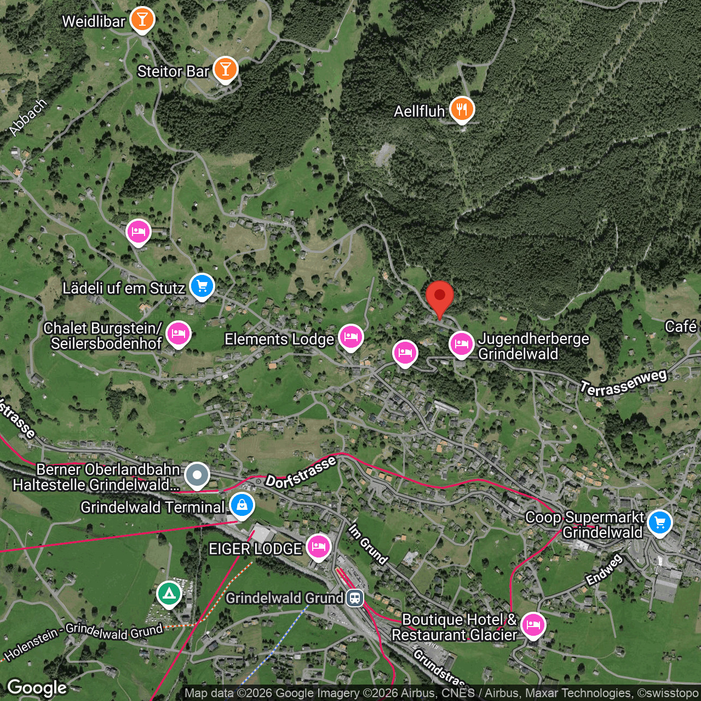Click the "Boutique Hotel & Restaurant Glacier" label

tap(455, 627)
